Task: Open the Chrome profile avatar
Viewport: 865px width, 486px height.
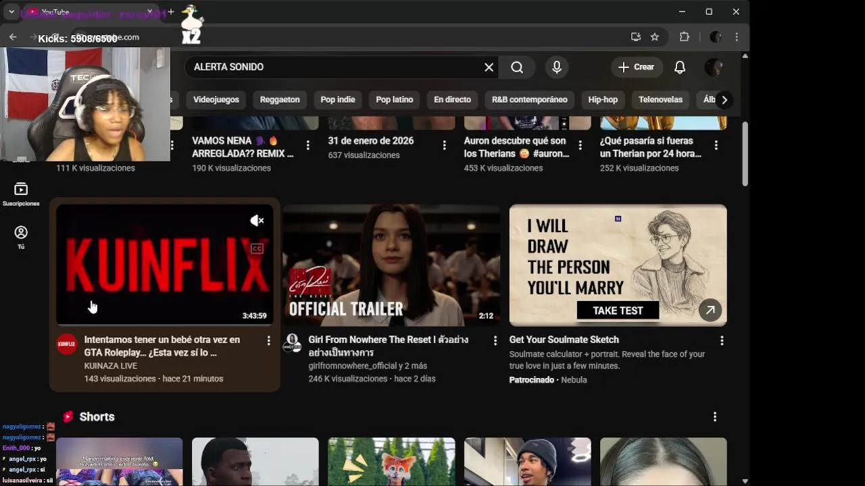Action: (x=716, y=37)
